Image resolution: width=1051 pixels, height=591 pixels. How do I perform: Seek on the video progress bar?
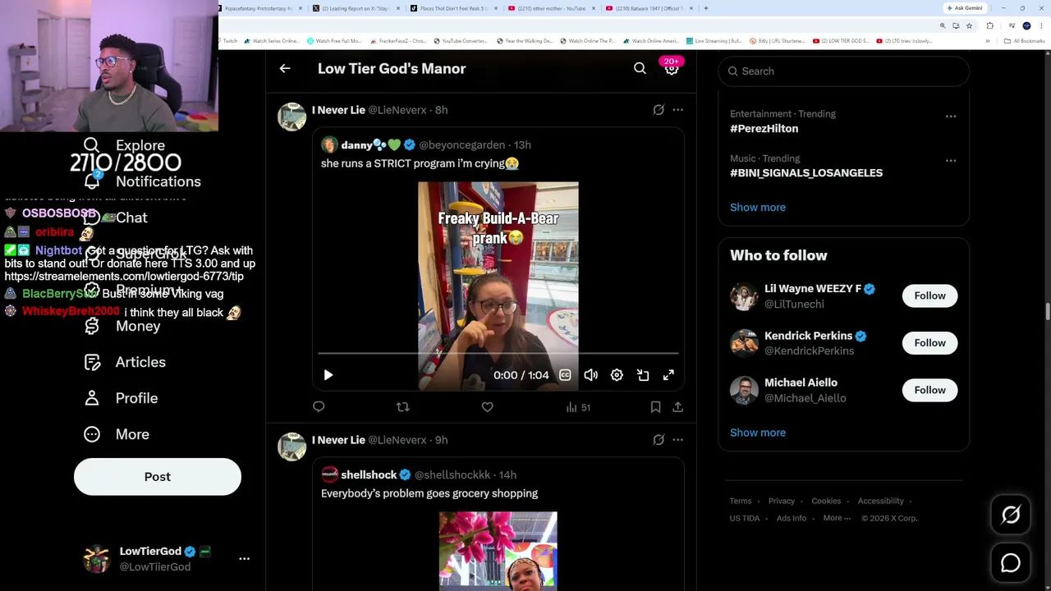498,353
